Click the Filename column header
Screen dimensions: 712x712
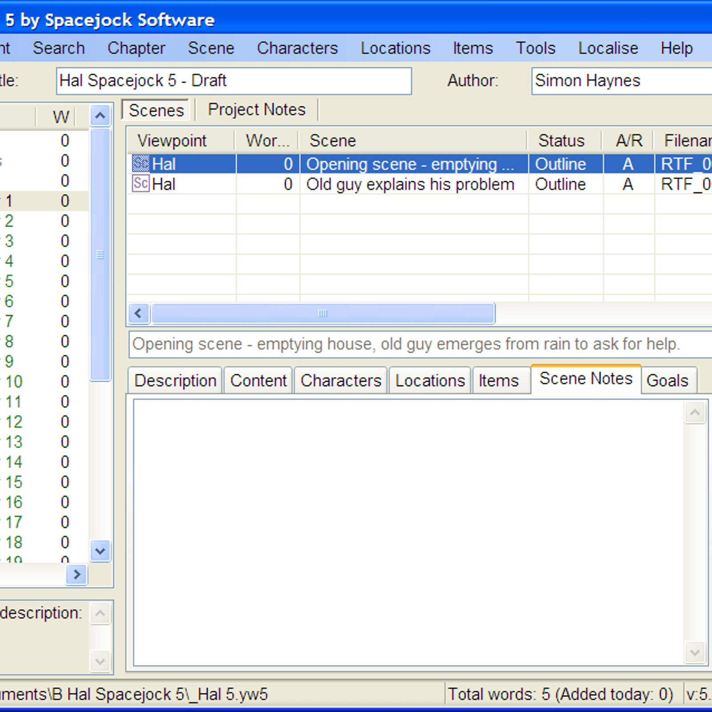click(x=684, y=141)
